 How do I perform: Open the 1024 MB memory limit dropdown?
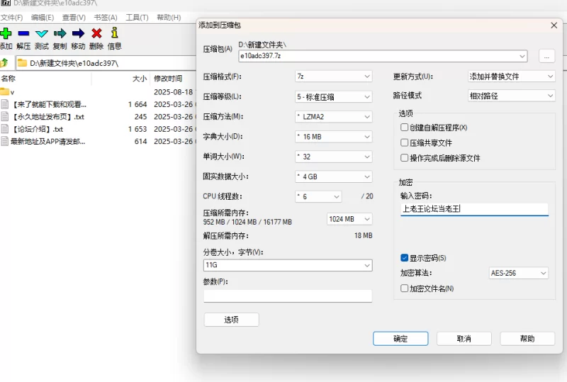pos(349,219)
